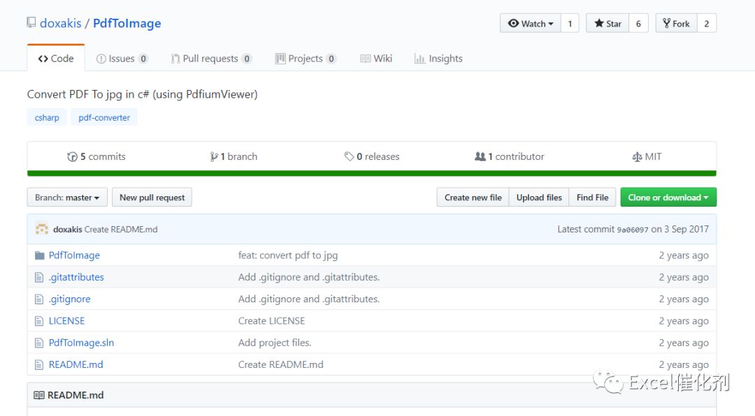Open commit message 'Create LICENSE'

click(271, 321)
